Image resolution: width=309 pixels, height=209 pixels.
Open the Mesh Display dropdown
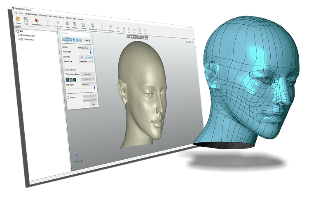(x=89, y=84)
